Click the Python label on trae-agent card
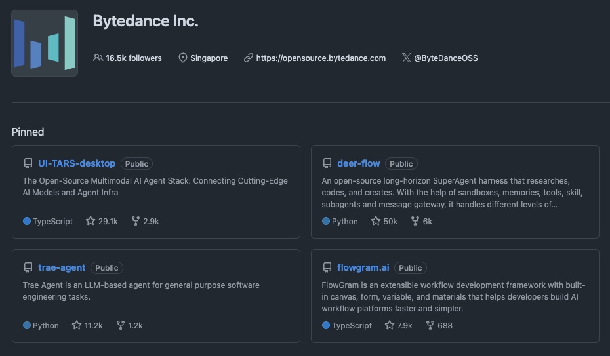This screenshot has width=610, height=356. point(45,325)
